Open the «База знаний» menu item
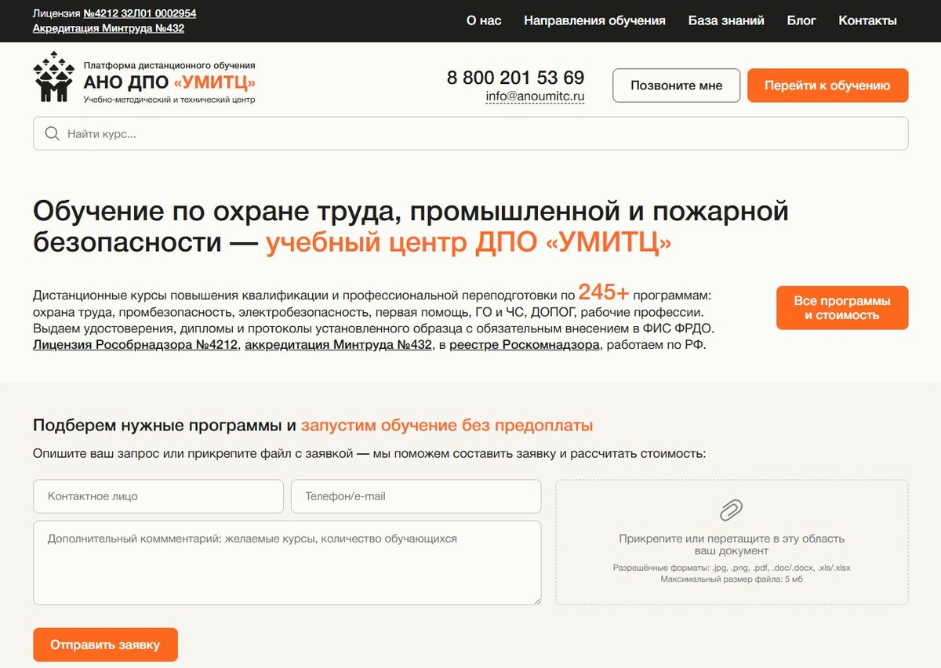 pyautogui.click(x=726, y=20)
